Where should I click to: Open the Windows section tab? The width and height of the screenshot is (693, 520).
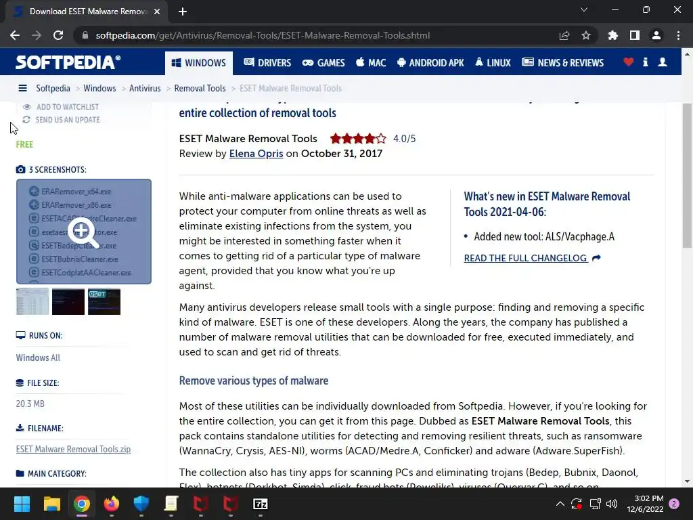(x=198, y=63)
